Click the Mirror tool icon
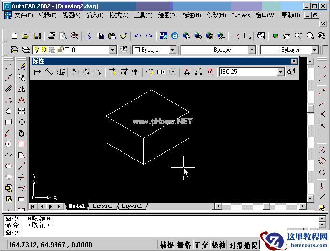The width and height of the screenshot is (330, 251). tap(22, 89)
